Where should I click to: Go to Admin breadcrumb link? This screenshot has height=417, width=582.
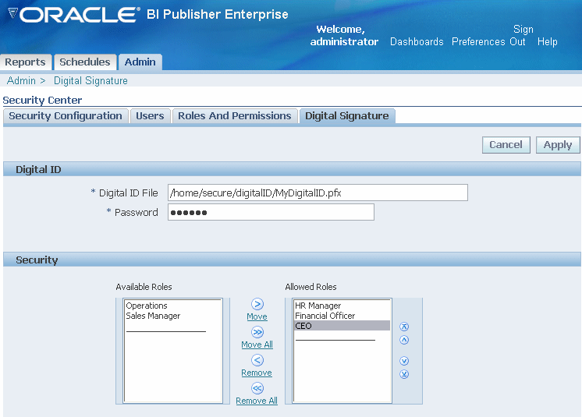tap(22, 80)
